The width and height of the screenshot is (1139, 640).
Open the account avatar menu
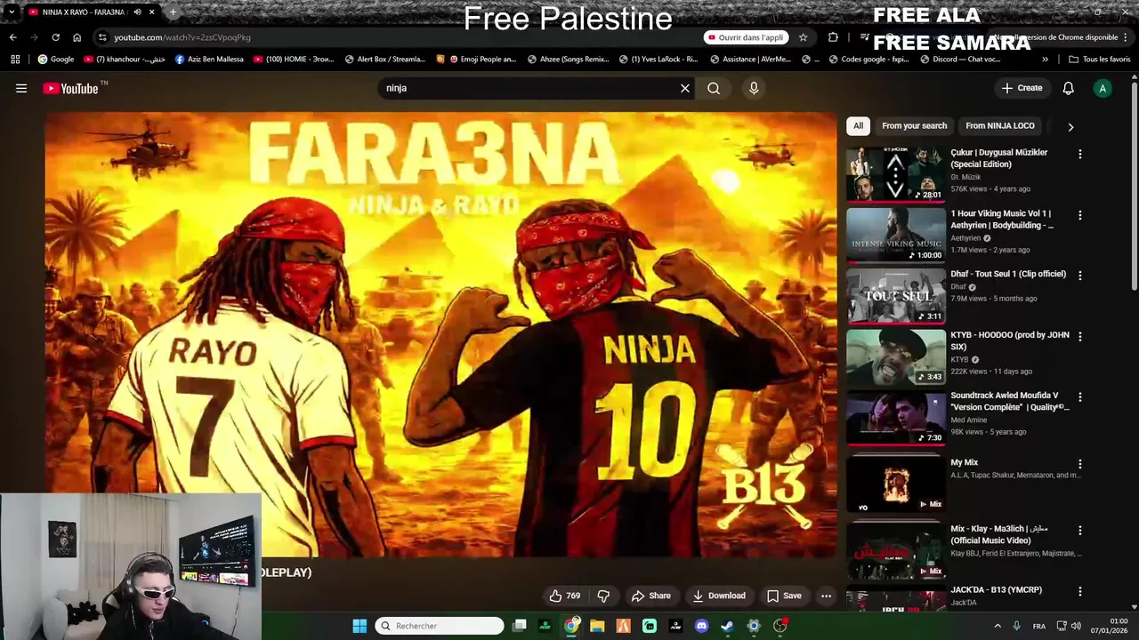1103,88
